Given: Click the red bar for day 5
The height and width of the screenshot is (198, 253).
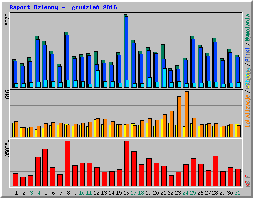Looking at the screenshot, I should point(45,168).
